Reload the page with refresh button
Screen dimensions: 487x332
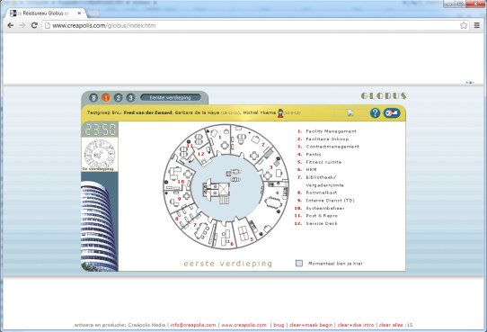coord(34,25)
